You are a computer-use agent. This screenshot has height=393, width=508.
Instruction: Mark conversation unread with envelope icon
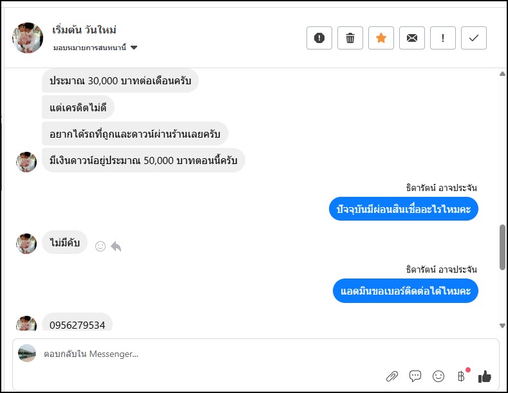pyautogui.click(x=412, y=38)
